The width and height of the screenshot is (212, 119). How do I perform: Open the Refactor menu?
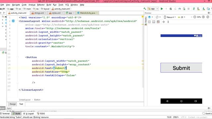click(41, 5)
